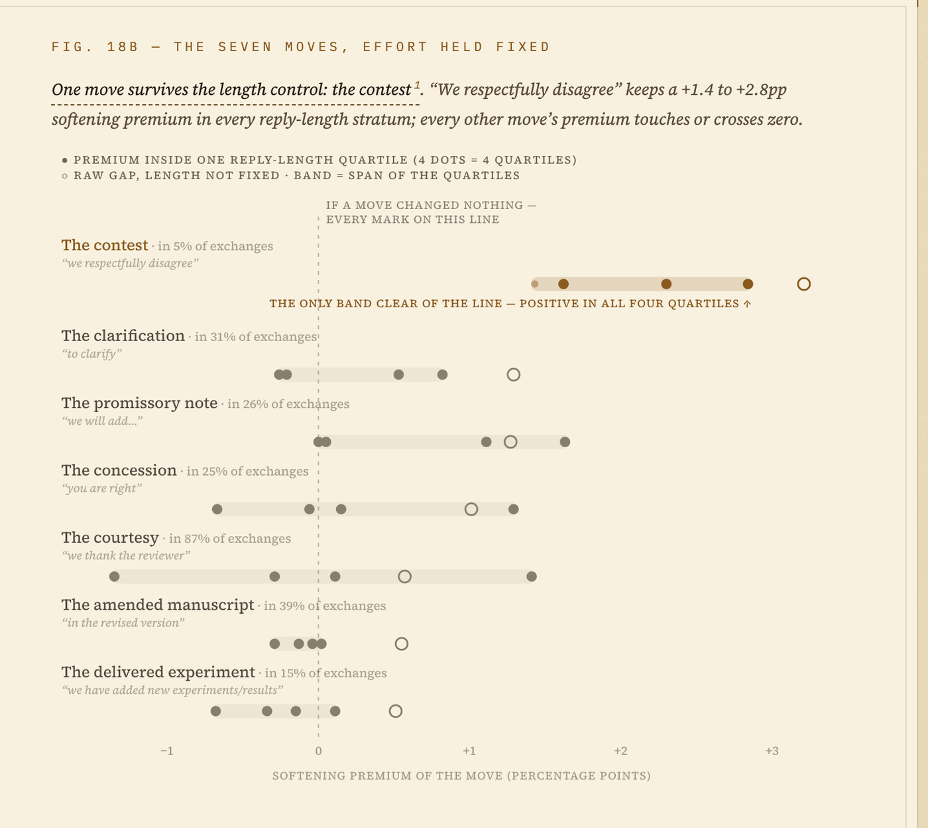
Task: Click the small faded dot starting the contest band
Action: pyautogui.click(x=535, y=284)
